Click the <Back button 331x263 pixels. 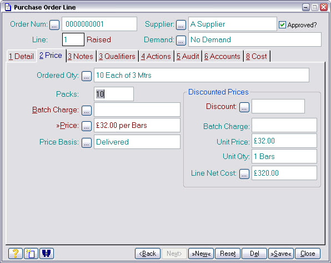pyautogui.click(x=148, y=254)
